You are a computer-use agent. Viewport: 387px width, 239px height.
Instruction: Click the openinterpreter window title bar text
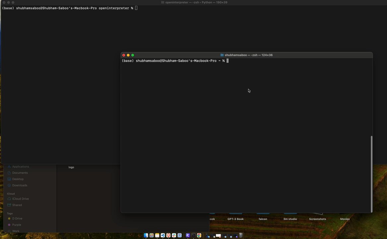196,2
